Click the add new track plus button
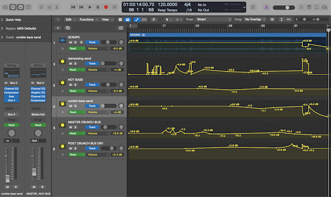Screen dimensions: 331x197 click(x=58, y=28)
